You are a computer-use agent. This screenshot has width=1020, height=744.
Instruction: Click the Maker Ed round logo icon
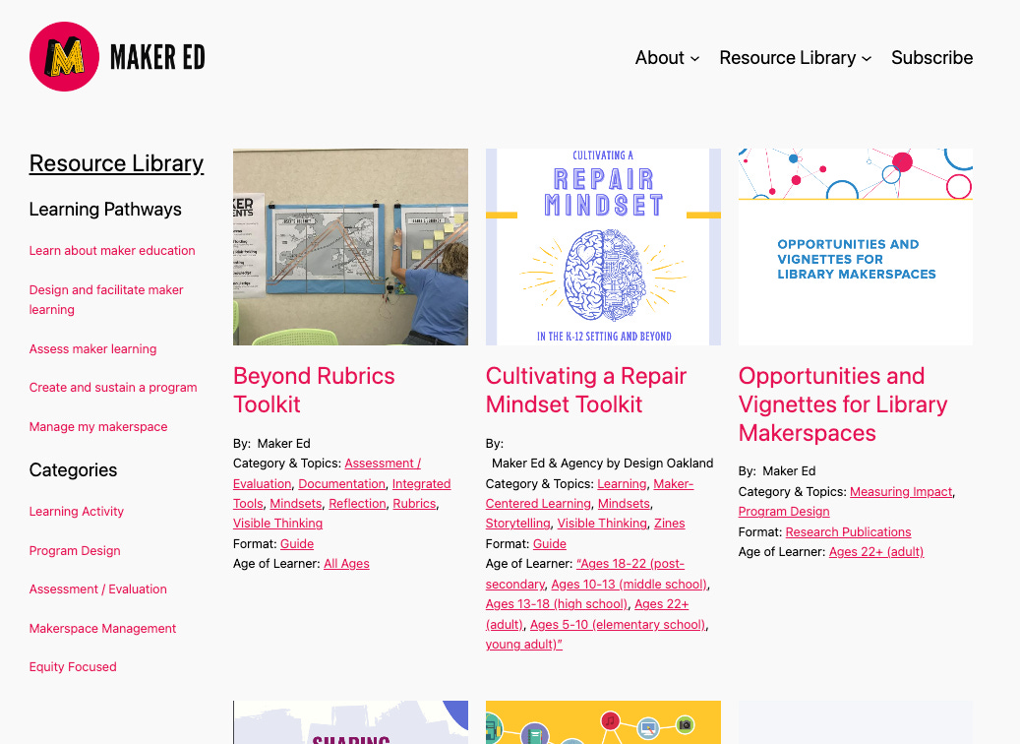point(64,57)
